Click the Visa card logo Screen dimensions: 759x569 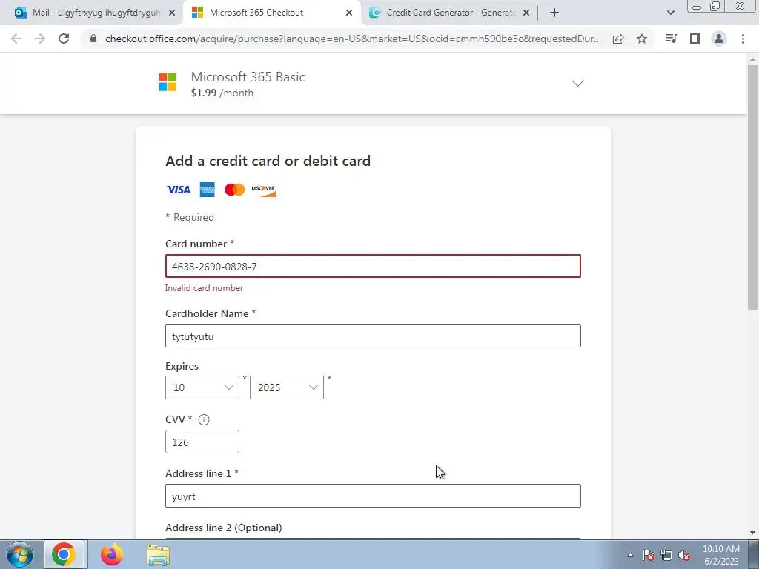tap(179, 190)
